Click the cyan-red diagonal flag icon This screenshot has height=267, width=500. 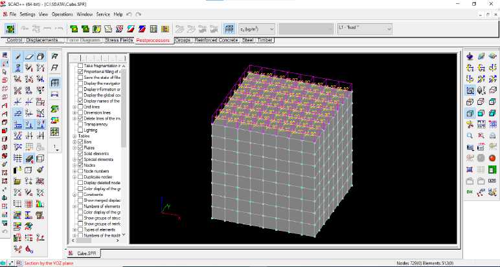[131, 29]
